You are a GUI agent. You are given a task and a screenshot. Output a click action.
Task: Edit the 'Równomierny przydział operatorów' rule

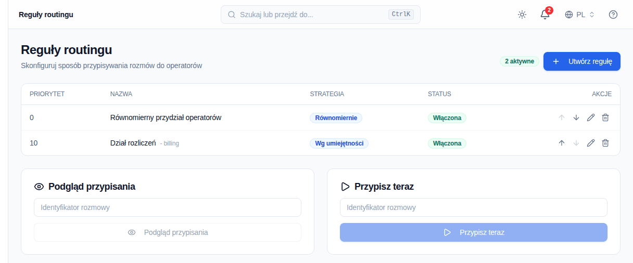click(591, 117)
